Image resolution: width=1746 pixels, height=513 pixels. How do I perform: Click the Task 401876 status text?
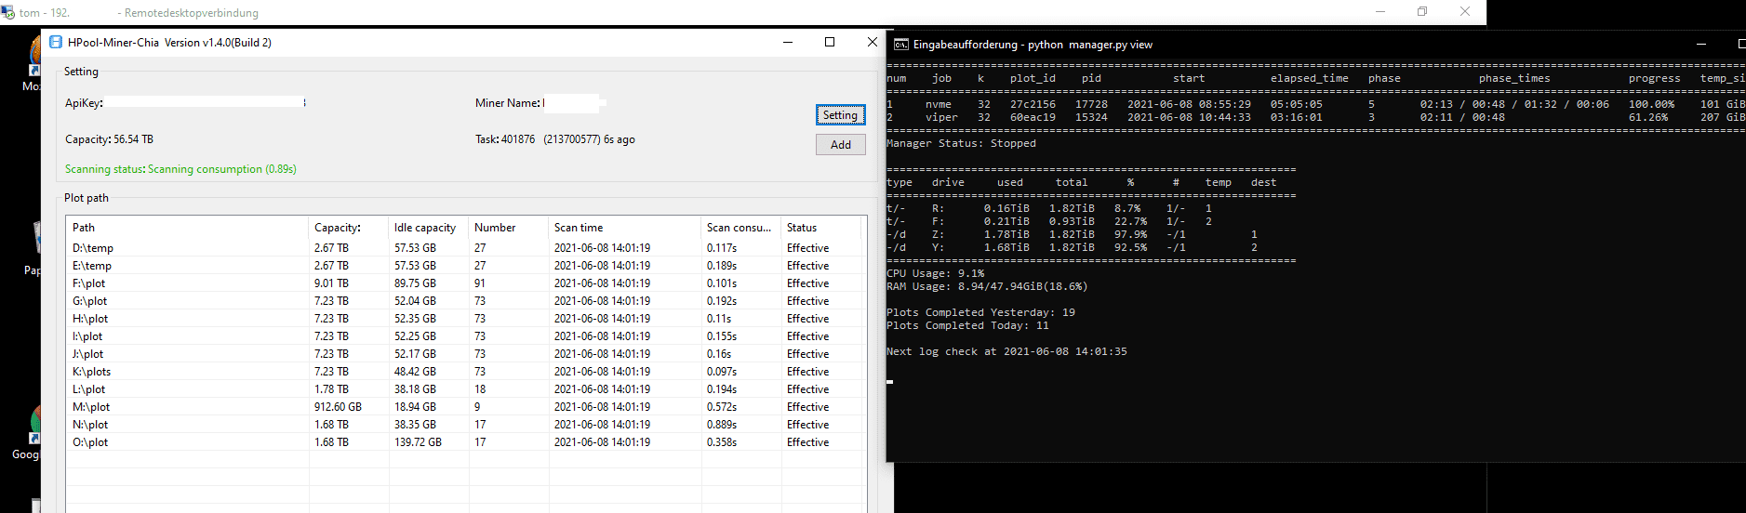(x=555, y=139)
